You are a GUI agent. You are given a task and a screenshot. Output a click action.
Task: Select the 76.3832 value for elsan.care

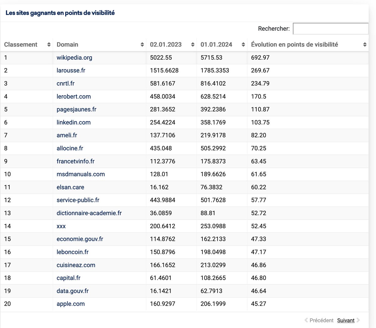[x=211, y=187]
